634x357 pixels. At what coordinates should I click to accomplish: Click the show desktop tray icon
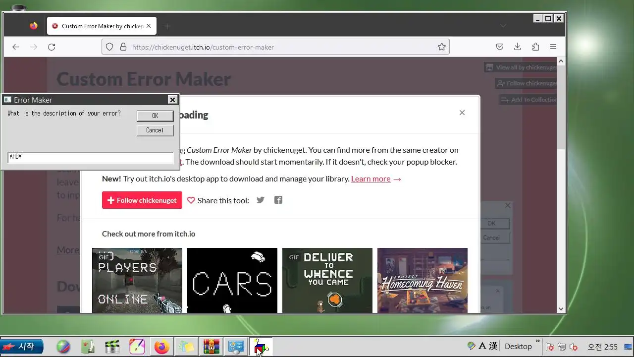[x=629, y=347]
